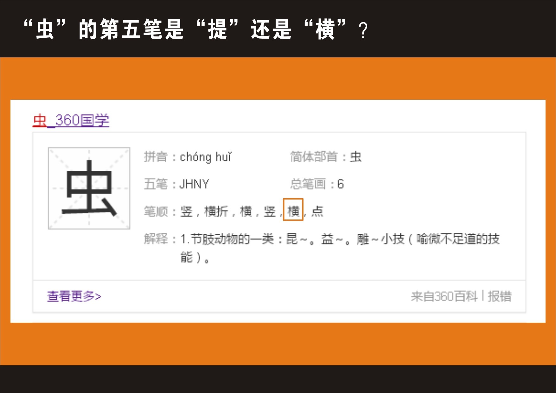This screenshot has width=556, height=393.
Task: Click the large 虫 character image
Action: pyautogui.click(x=89, y=188)
